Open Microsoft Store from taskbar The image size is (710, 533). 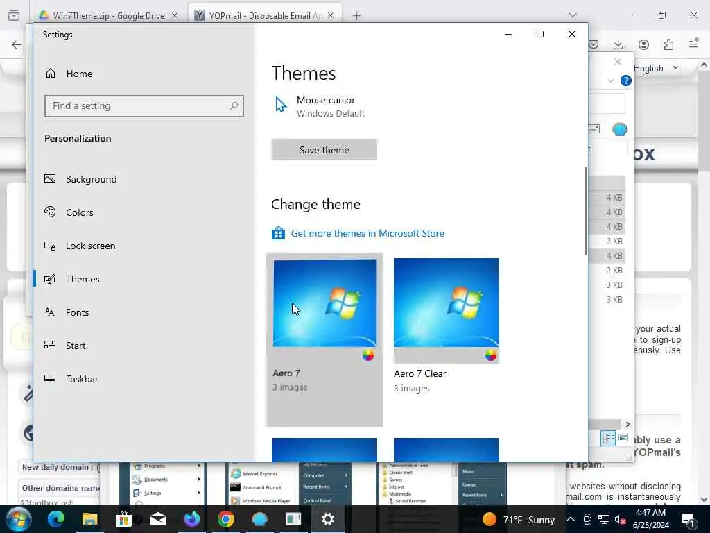(x=123, y=519)
